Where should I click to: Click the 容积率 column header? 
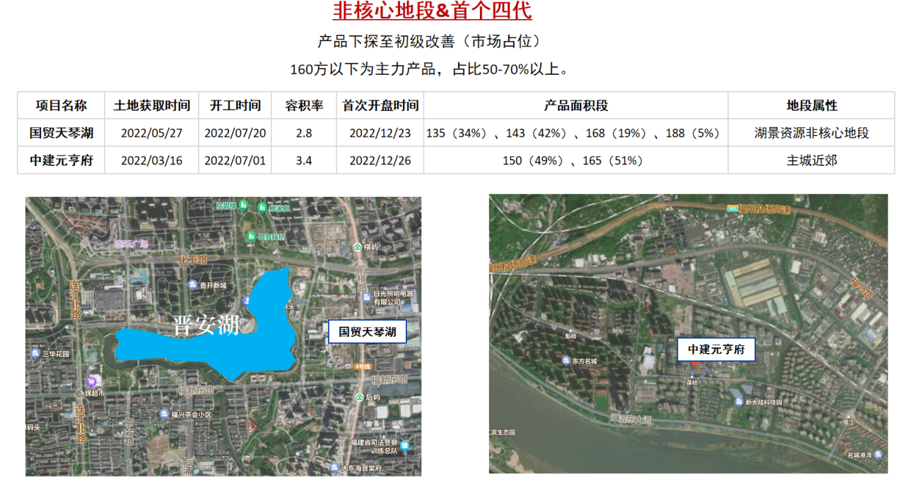pos(304,106)
